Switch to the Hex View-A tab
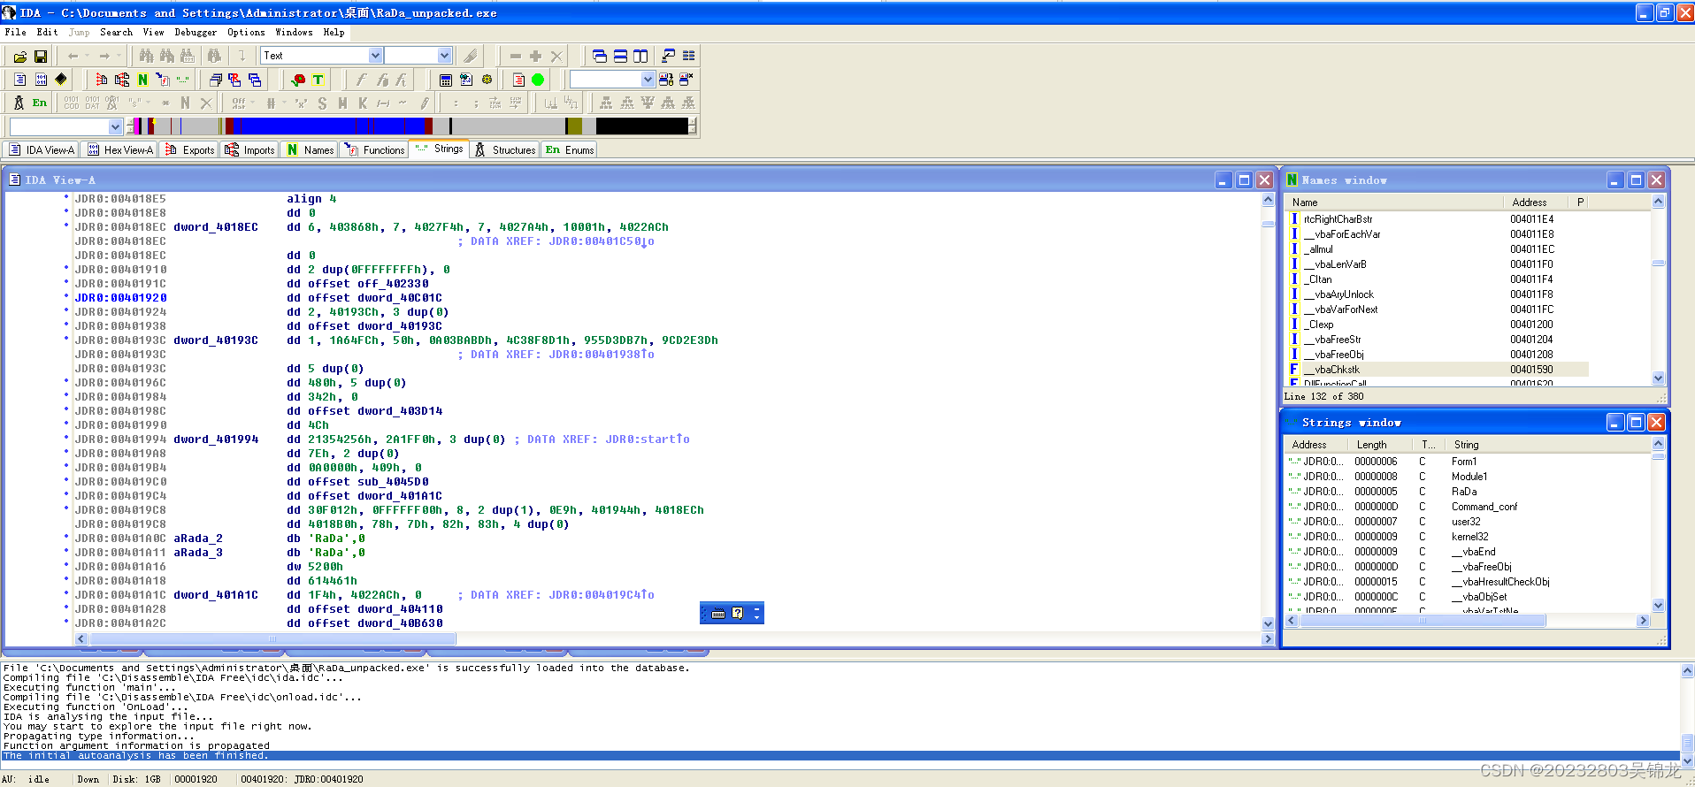The height and width of the screenshot is (787, 1695). click(x=119, y=149)
